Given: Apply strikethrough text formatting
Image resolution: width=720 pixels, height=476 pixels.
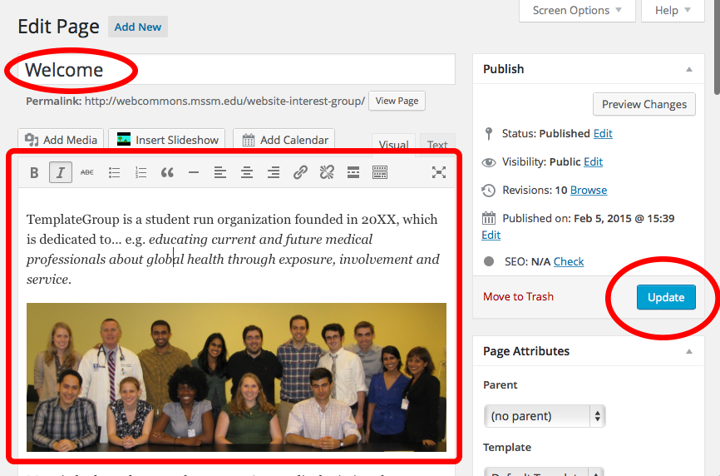Looking at the screenshot, I should click(x=87, y=173).
